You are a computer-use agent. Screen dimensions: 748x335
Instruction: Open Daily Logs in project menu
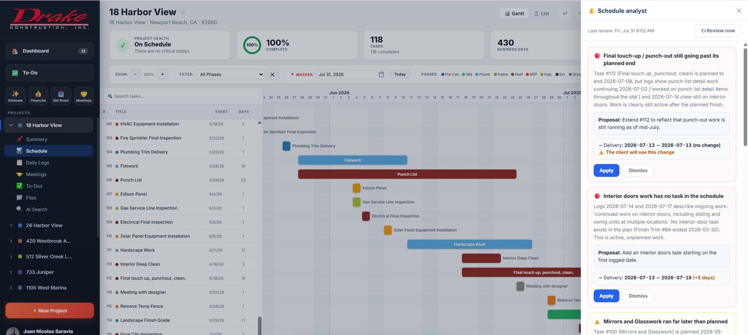pos(37,163)
